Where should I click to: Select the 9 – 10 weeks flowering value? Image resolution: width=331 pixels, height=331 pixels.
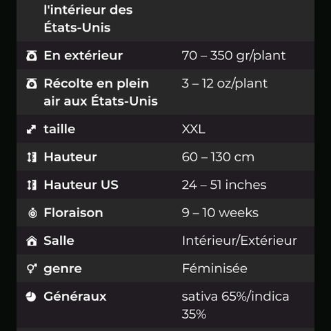pyautogui.click(x=220, y=213)
